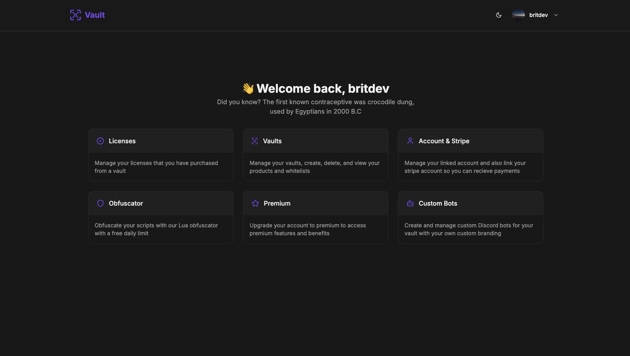Click the Vaults scan icon

point(255,141)
